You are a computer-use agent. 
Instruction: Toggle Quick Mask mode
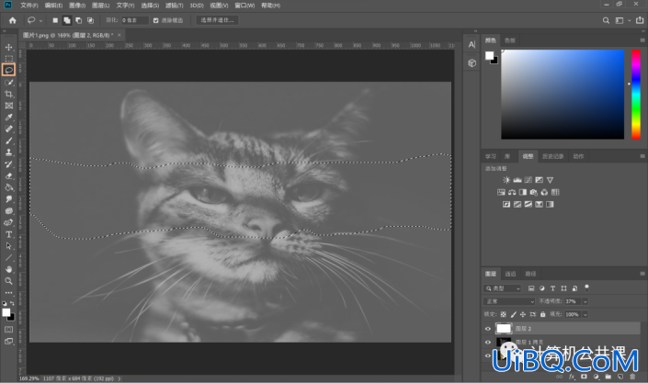point(8,330)
